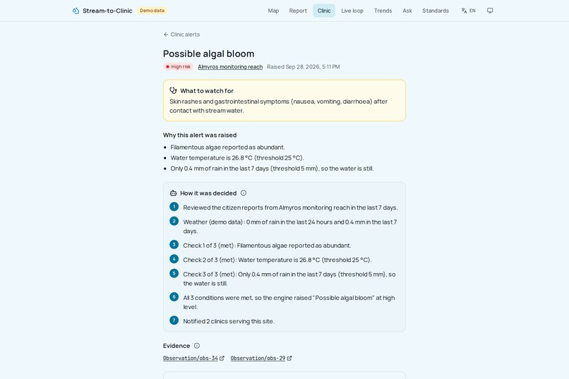Screen dimensions: 569x379
Task: Click the back arrow icon beside Clinic alerts
Action: coord(166,35)
